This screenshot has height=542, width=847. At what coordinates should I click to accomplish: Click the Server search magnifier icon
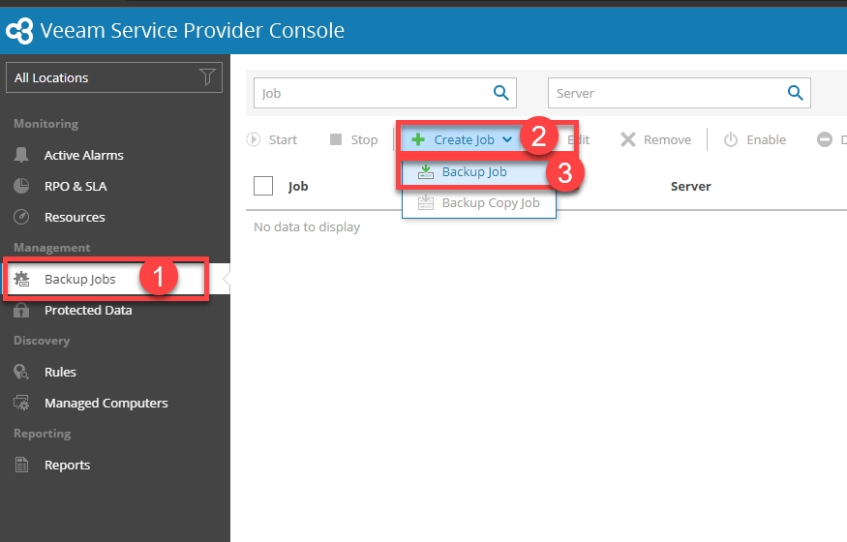click(x=795, y=93)
